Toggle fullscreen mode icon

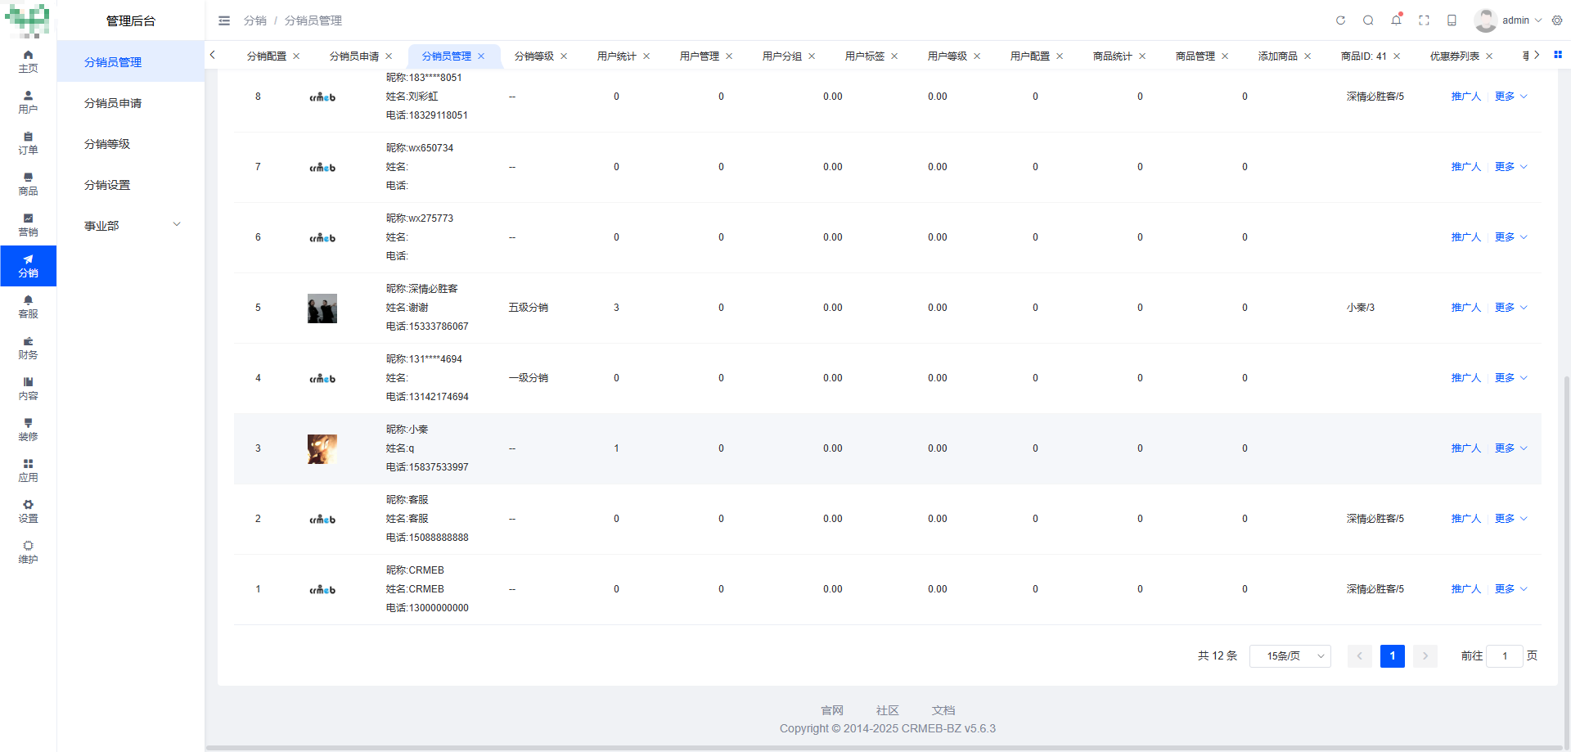(x=1424, y=20)
